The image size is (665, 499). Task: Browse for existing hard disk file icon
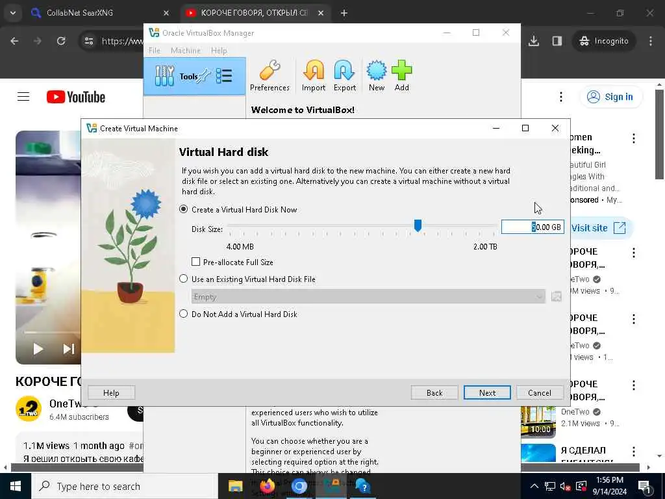pos(556,296)
